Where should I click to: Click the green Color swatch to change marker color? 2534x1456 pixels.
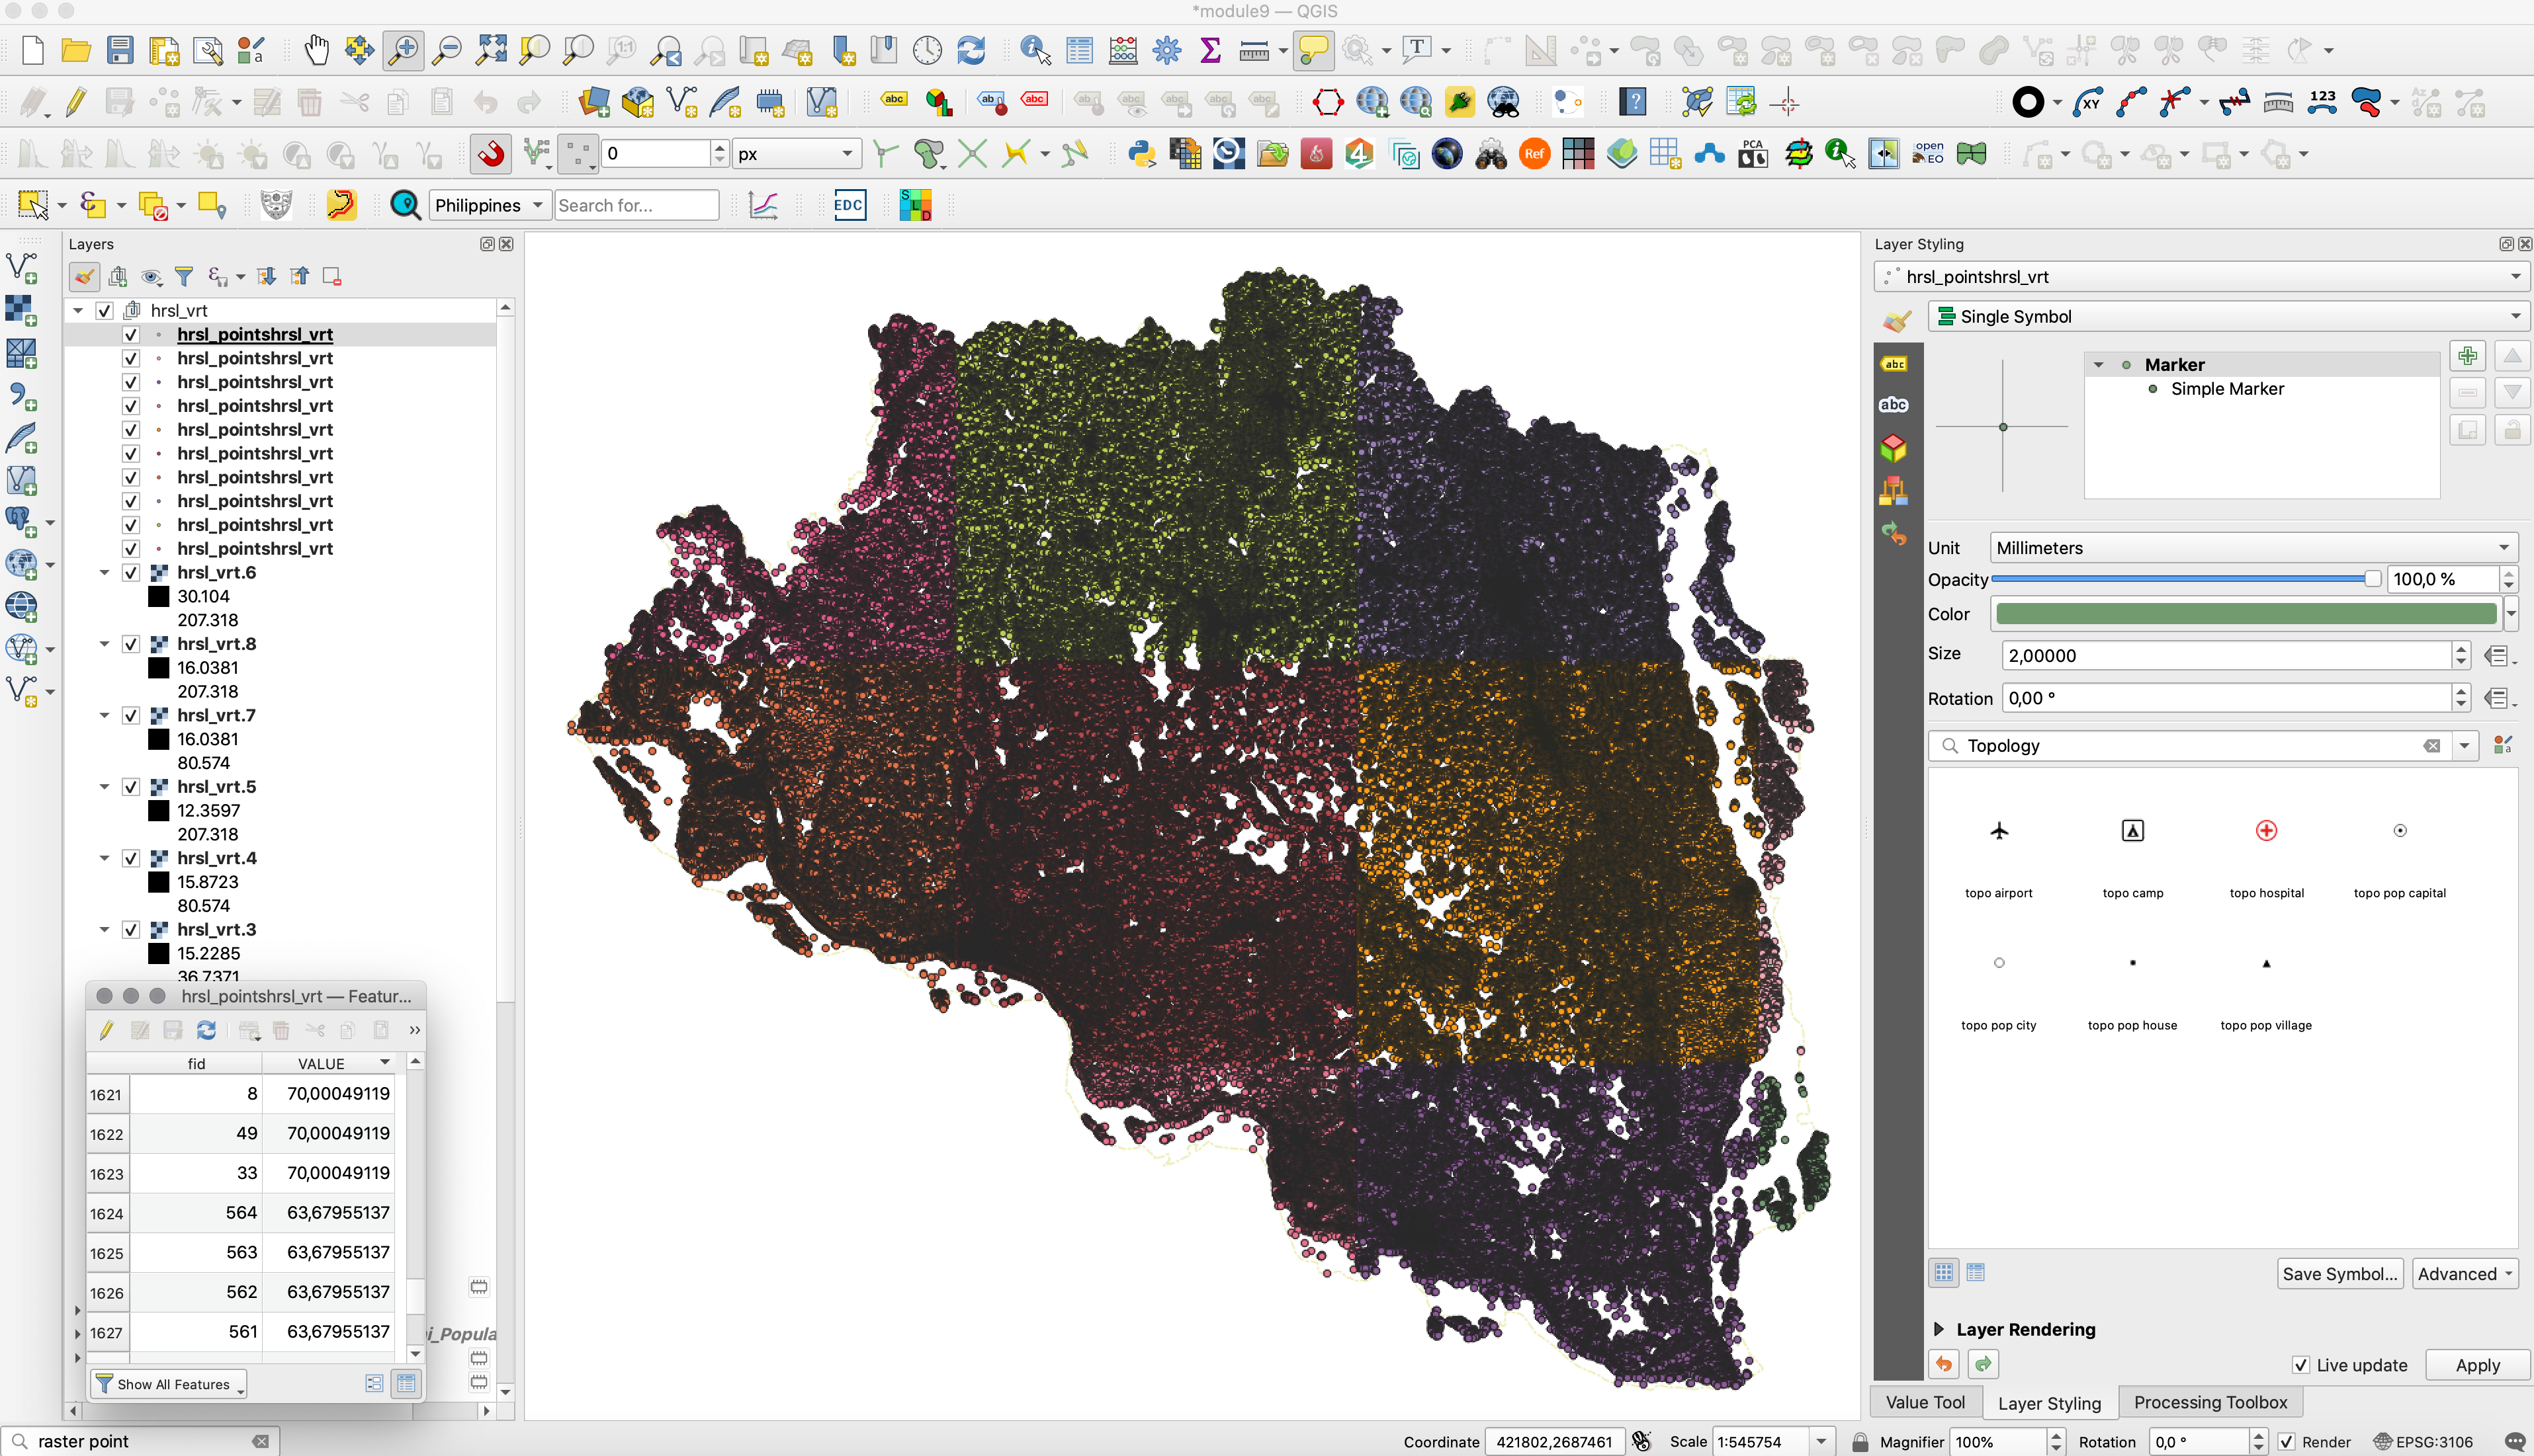[2244, 612]
